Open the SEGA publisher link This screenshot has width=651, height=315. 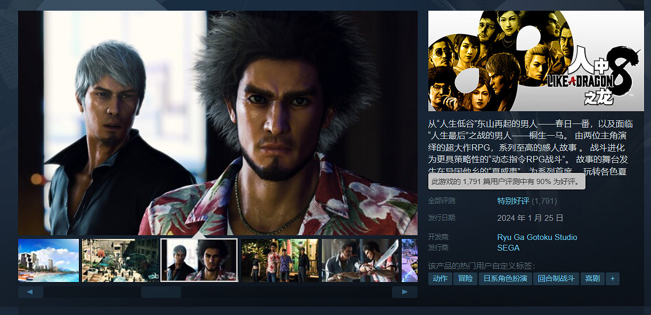tap(508, 248)
